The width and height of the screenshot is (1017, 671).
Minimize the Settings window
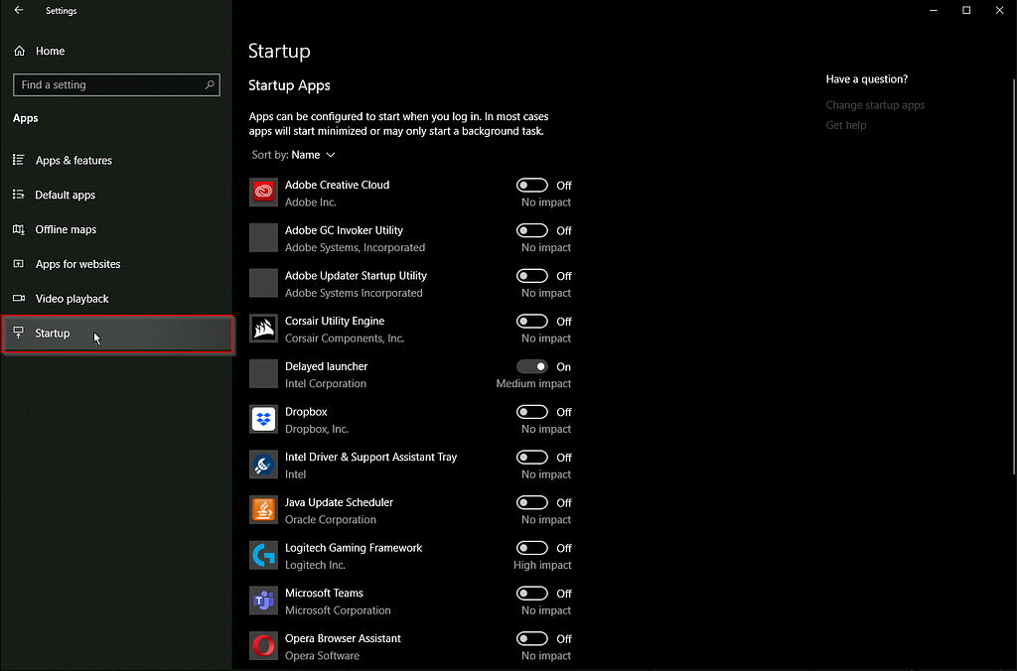(934, 10)
